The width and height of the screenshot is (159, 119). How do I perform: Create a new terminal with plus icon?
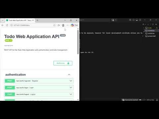coord(143,24)
